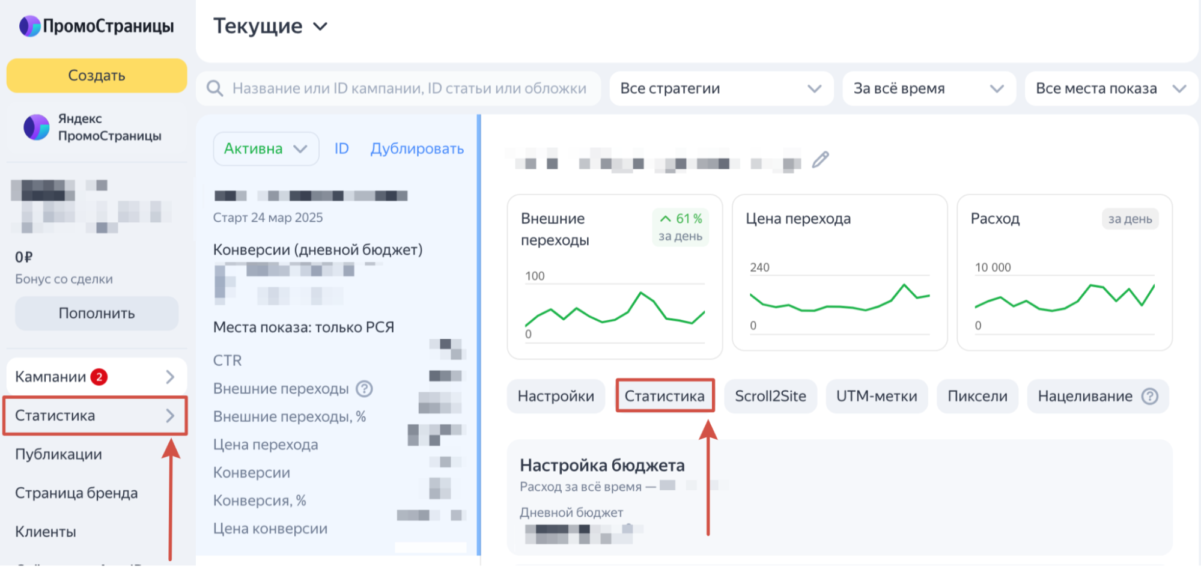The width and height of the screenshot is (1201, 578).
Task: Expand the Все места показа dropdown
Action: [1110, 89]
